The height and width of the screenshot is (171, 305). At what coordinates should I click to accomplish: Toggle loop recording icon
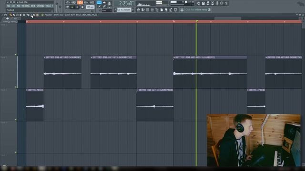pyautogui.click(x=92, y=2)
